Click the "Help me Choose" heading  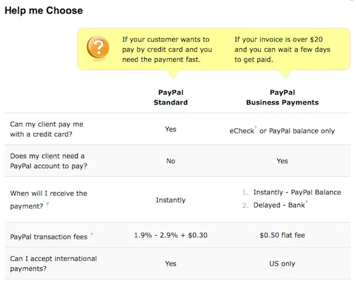(x=43, y=11)
